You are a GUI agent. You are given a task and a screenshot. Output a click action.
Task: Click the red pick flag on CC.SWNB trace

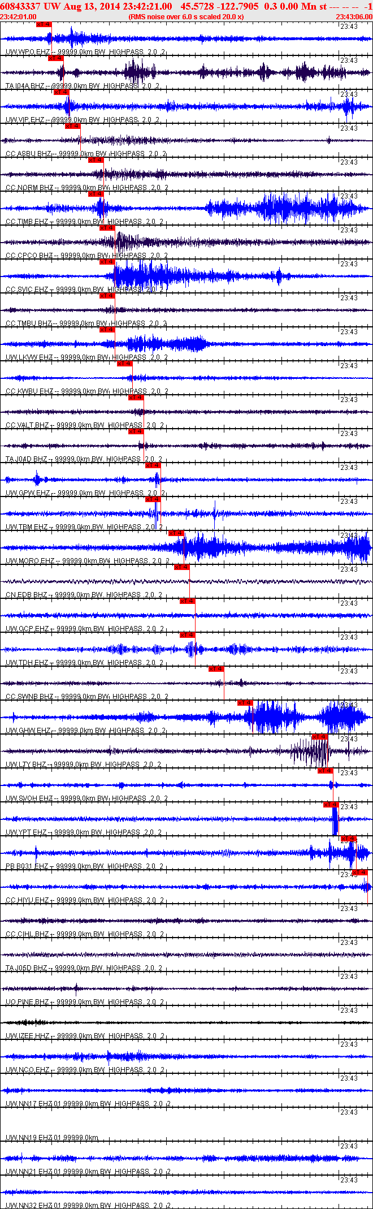pyautogui.click(x=216, y=669)
